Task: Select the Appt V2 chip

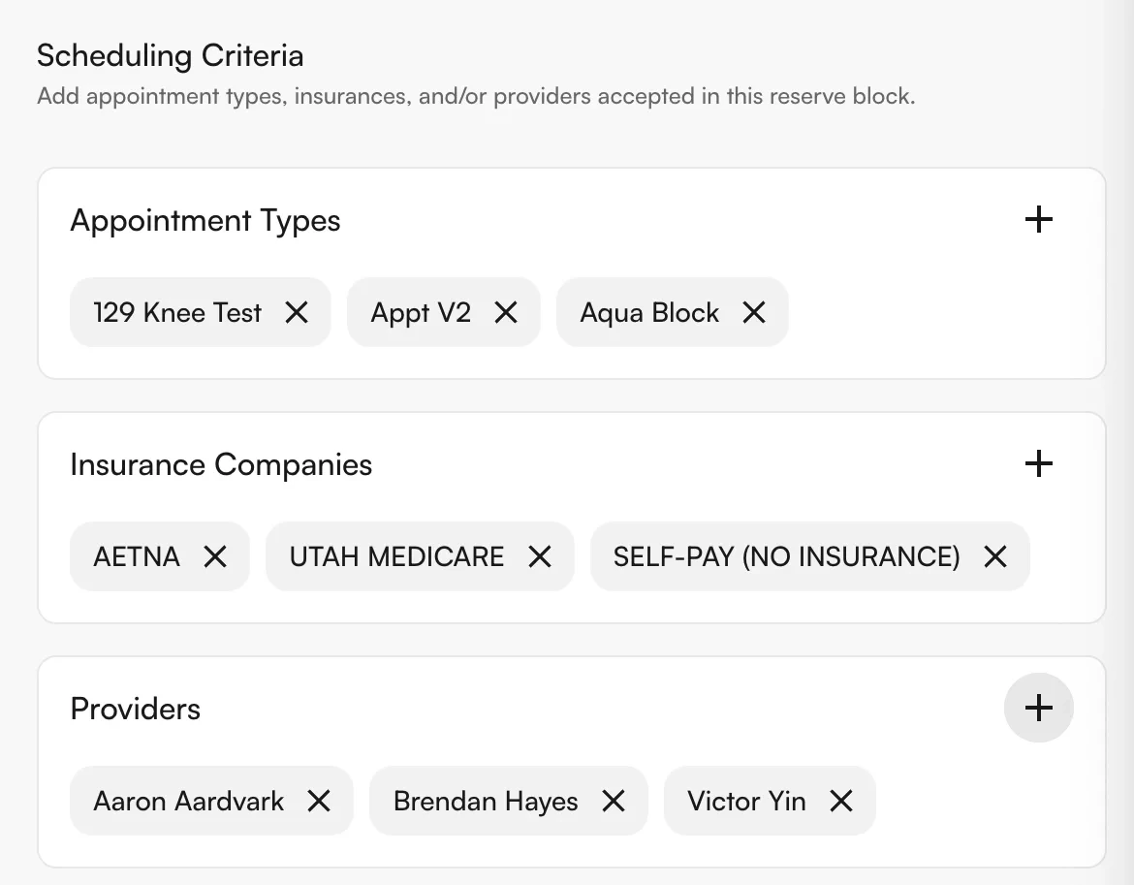Action: tap(419, 312)
